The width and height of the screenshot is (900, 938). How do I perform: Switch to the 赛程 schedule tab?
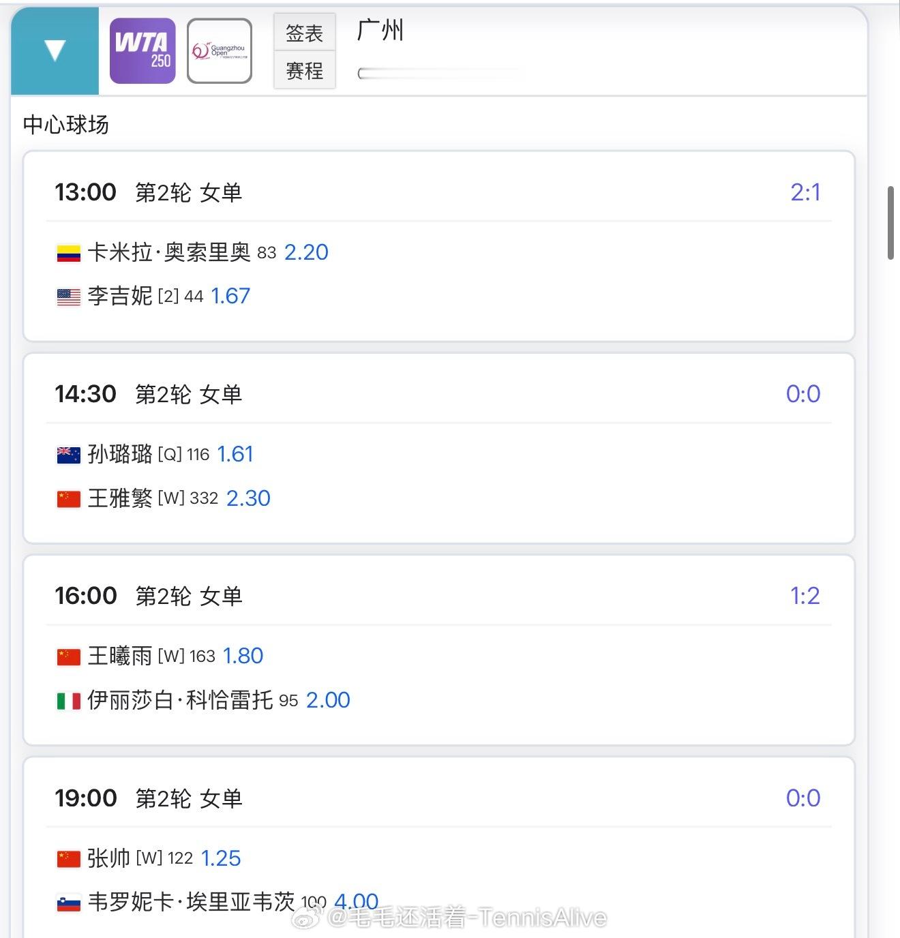(304, 70)
